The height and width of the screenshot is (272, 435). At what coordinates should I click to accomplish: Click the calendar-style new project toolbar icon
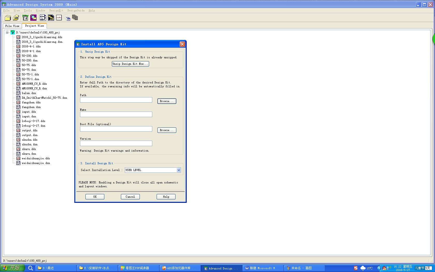25,18
